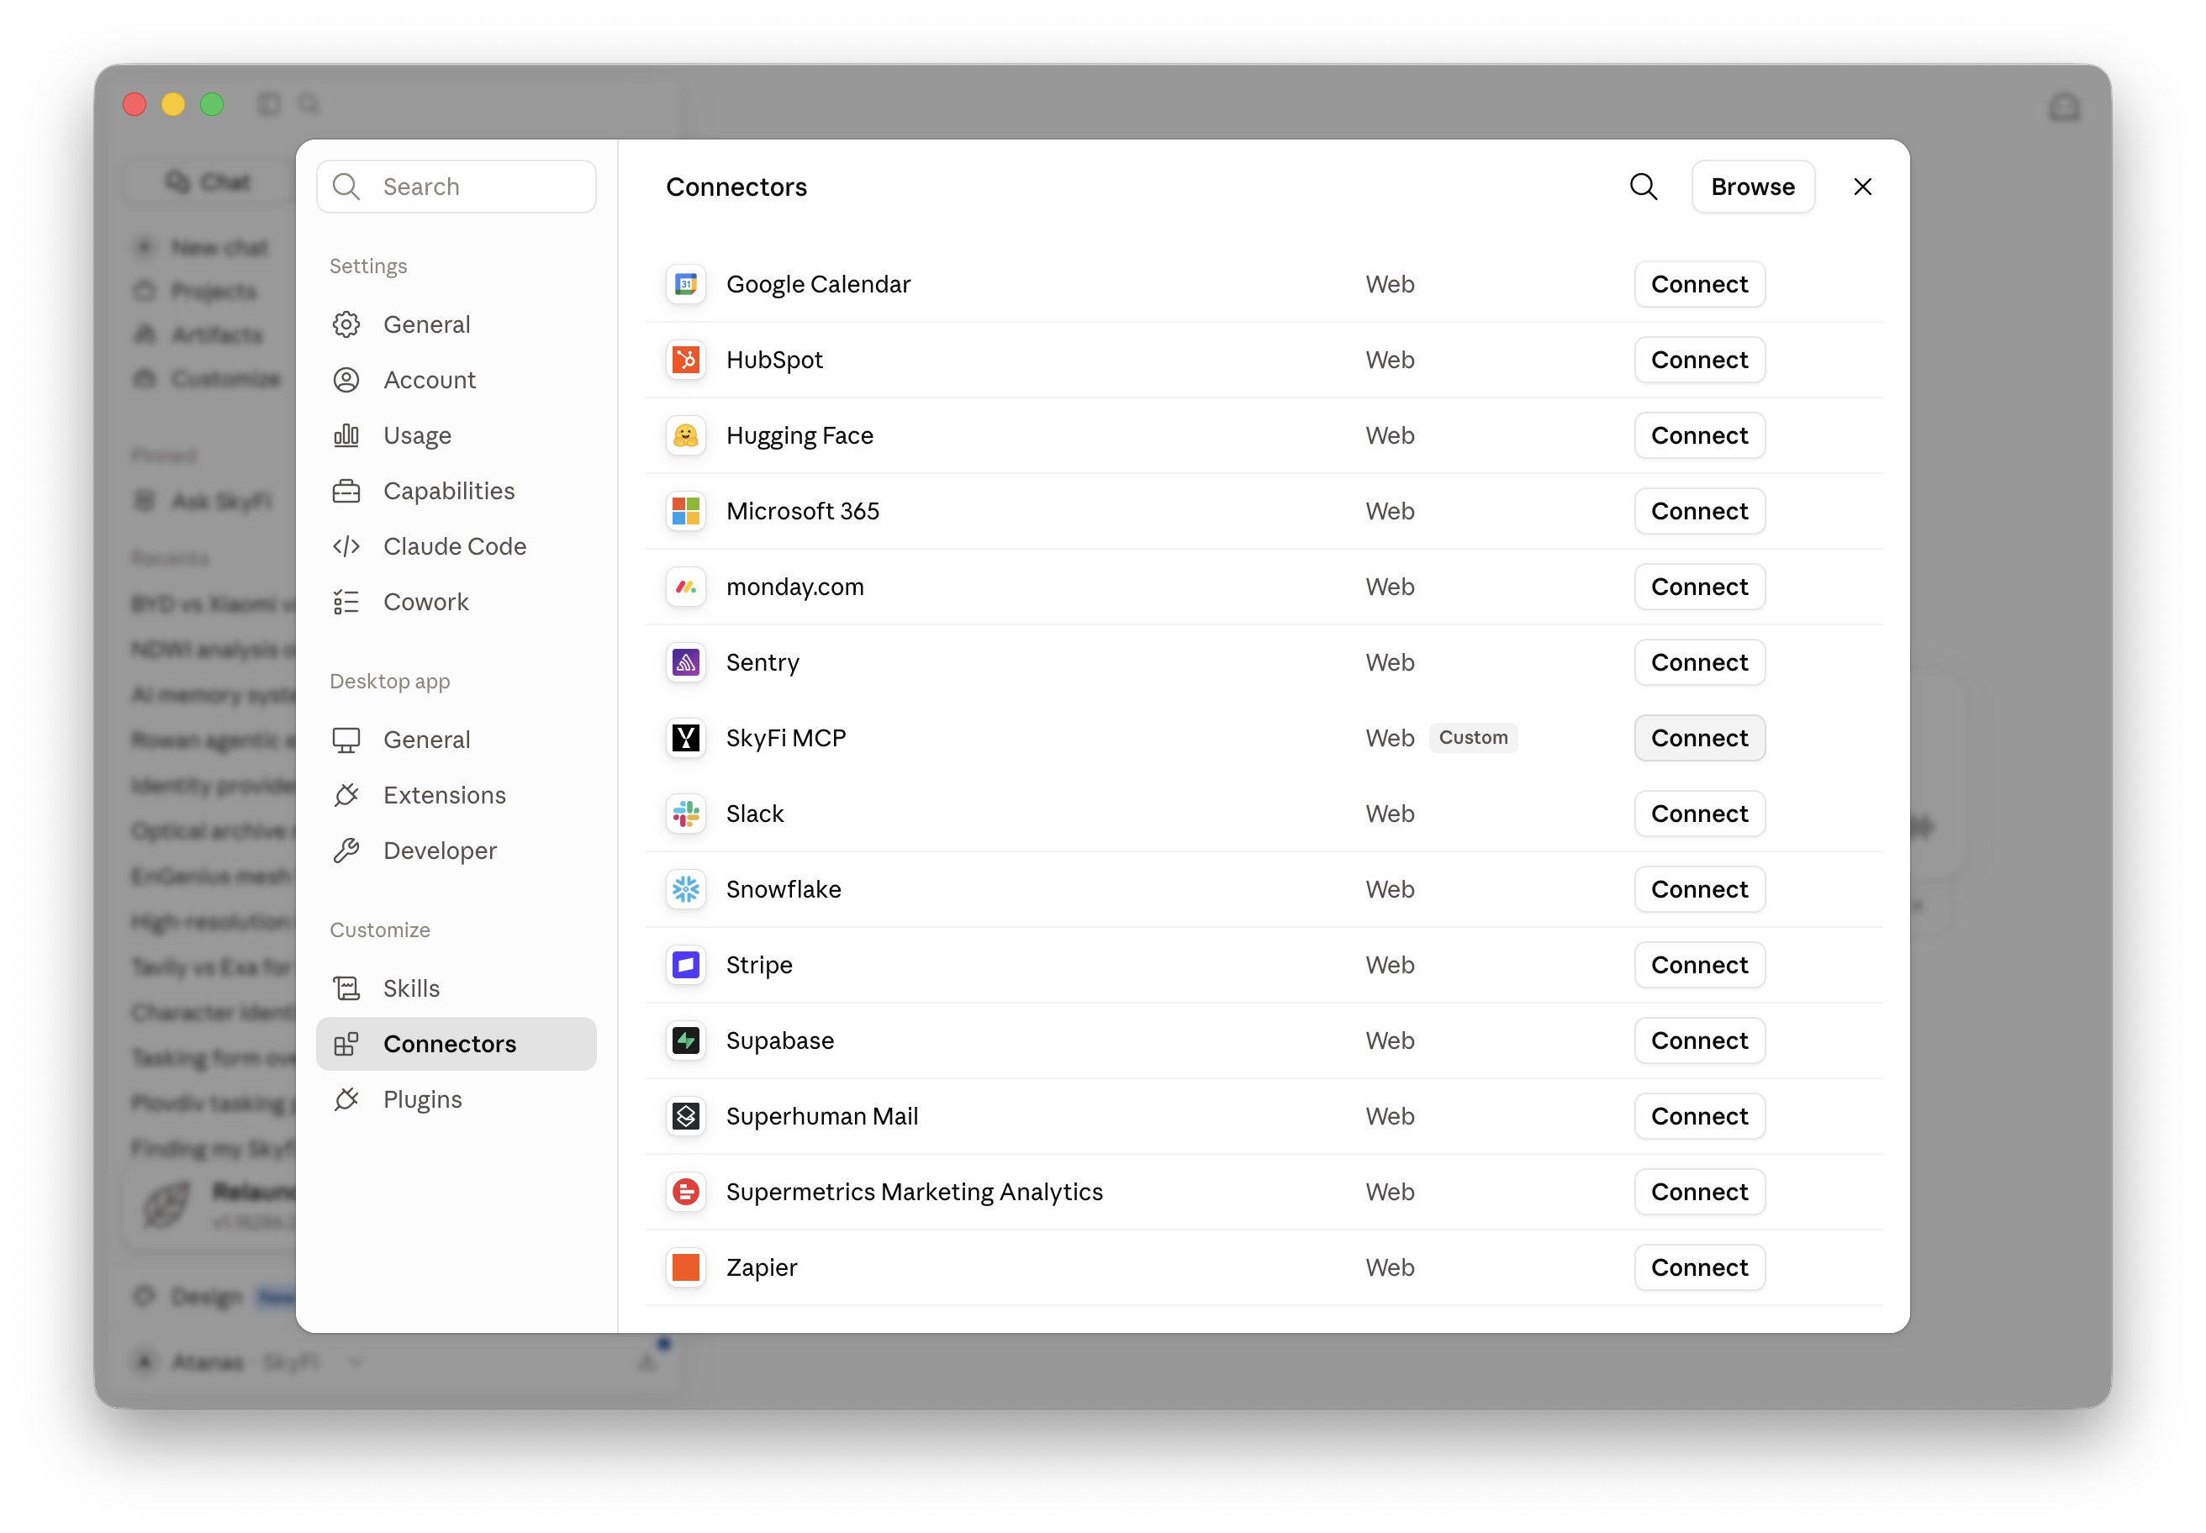
Task: Click the Hugging Face emoji icon
Action: 686,436
